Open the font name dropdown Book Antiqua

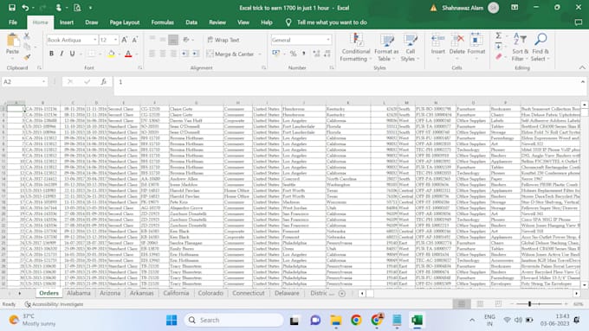coord(94,40)
